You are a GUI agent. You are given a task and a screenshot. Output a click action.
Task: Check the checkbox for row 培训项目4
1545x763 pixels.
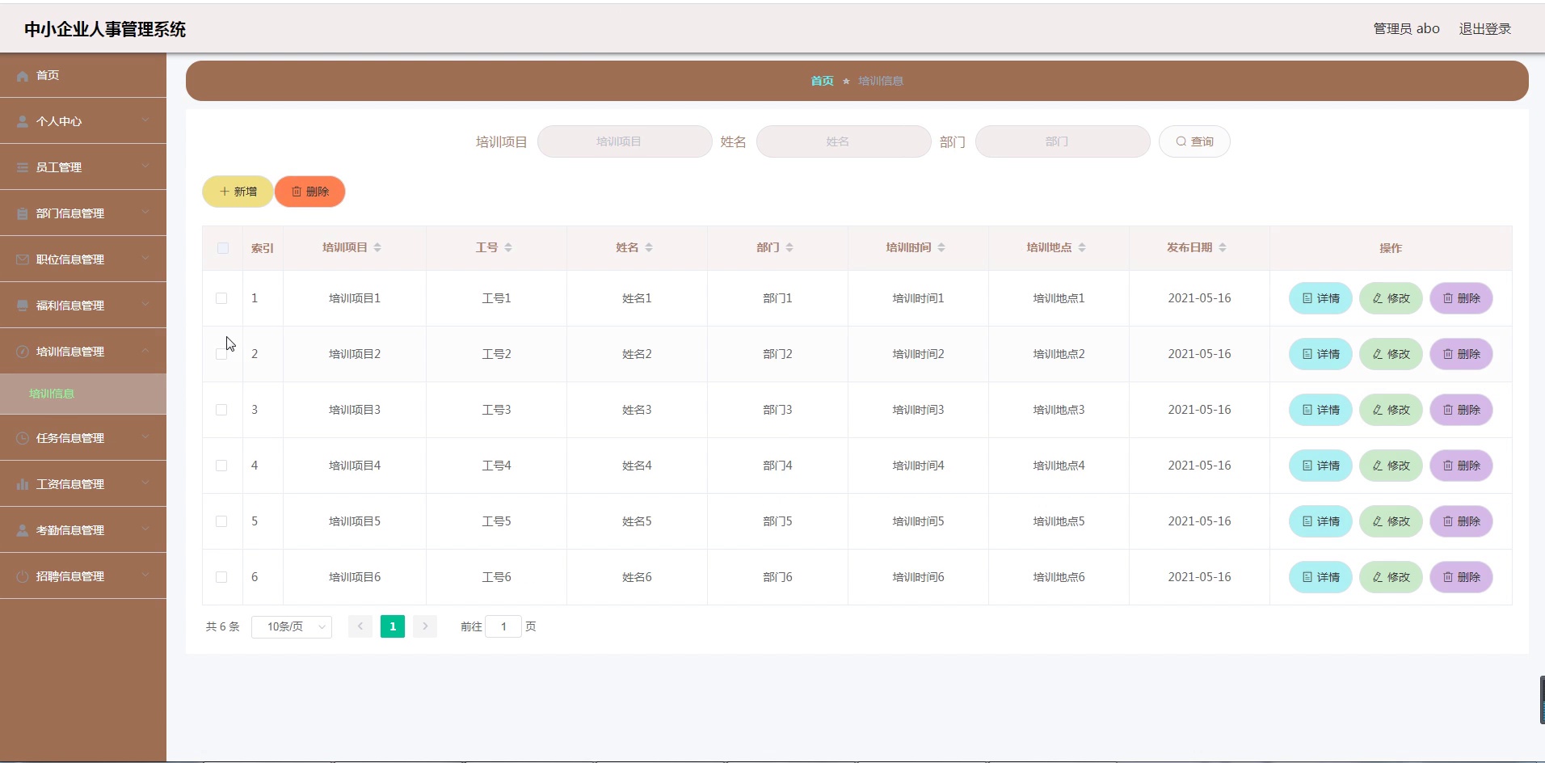click(x=221, y=466)
